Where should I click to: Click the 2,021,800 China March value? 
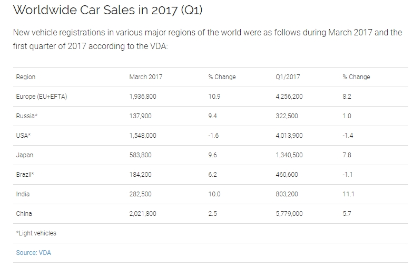pyautogui.click(x=143, y=214)
